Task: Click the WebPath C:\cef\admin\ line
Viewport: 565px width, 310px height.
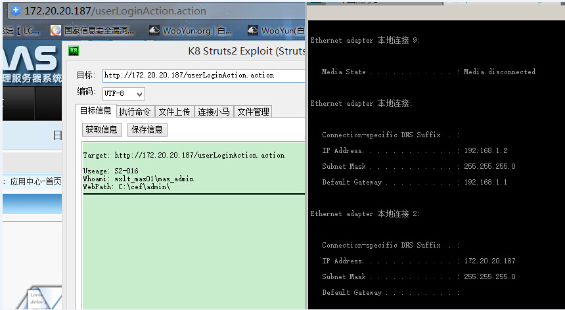Action: point(127,187)
